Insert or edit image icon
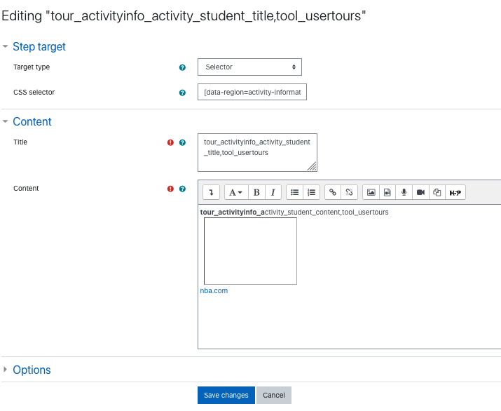Viewport: 501px width, 411px height. tap(371, 192)
